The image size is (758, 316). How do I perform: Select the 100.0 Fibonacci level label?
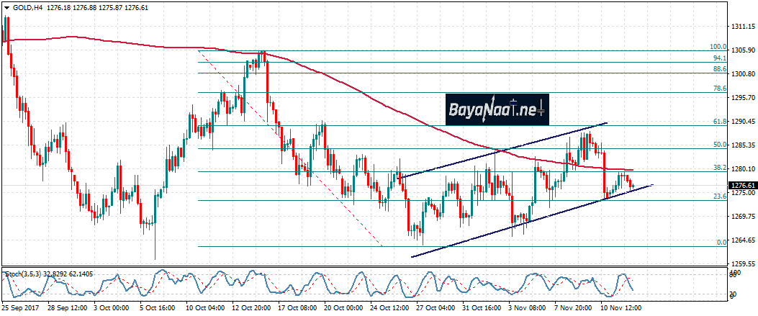coord(718,47)
